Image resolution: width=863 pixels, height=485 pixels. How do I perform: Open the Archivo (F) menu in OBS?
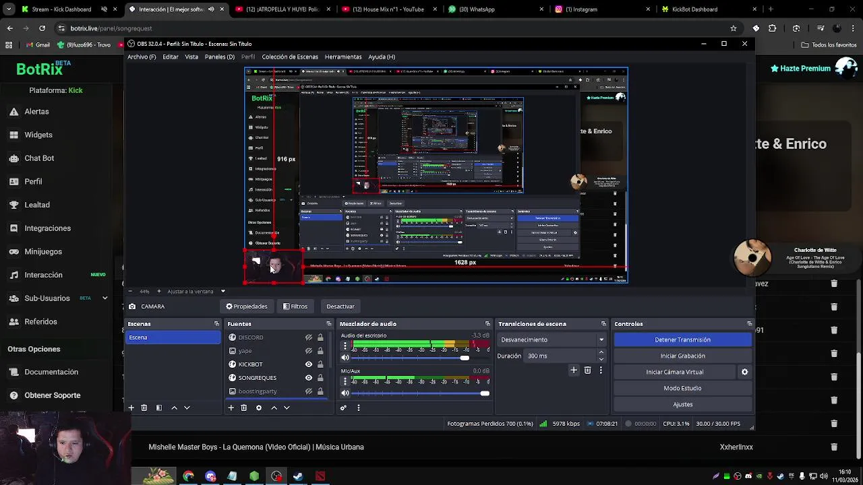click(142, 57)
